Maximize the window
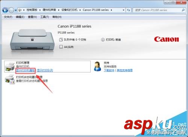Viewport: 188px width, 137px height. click(x=173, y=2)
